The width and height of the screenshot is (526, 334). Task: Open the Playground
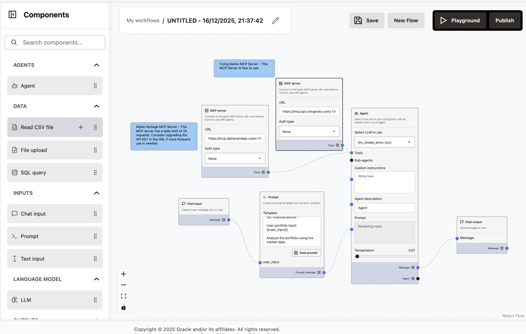(460, 20)
